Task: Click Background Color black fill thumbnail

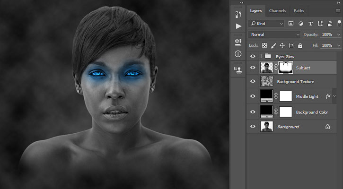Action: tap(267, 112)
